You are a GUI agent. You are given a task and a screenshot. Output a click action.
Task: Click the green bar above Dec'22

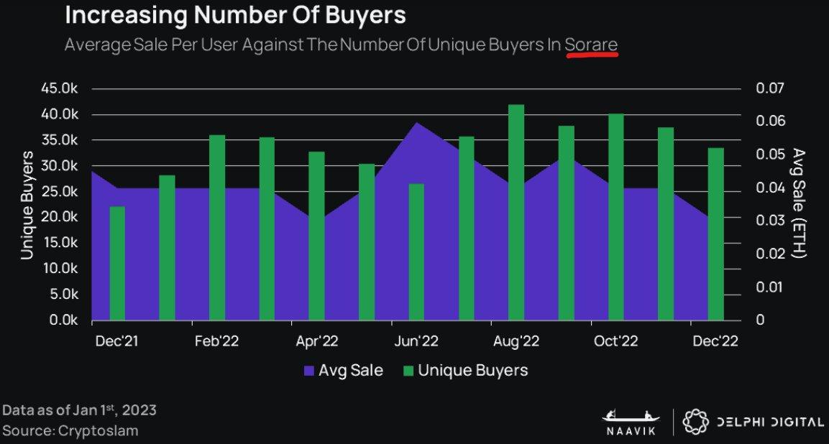point(715,233)
